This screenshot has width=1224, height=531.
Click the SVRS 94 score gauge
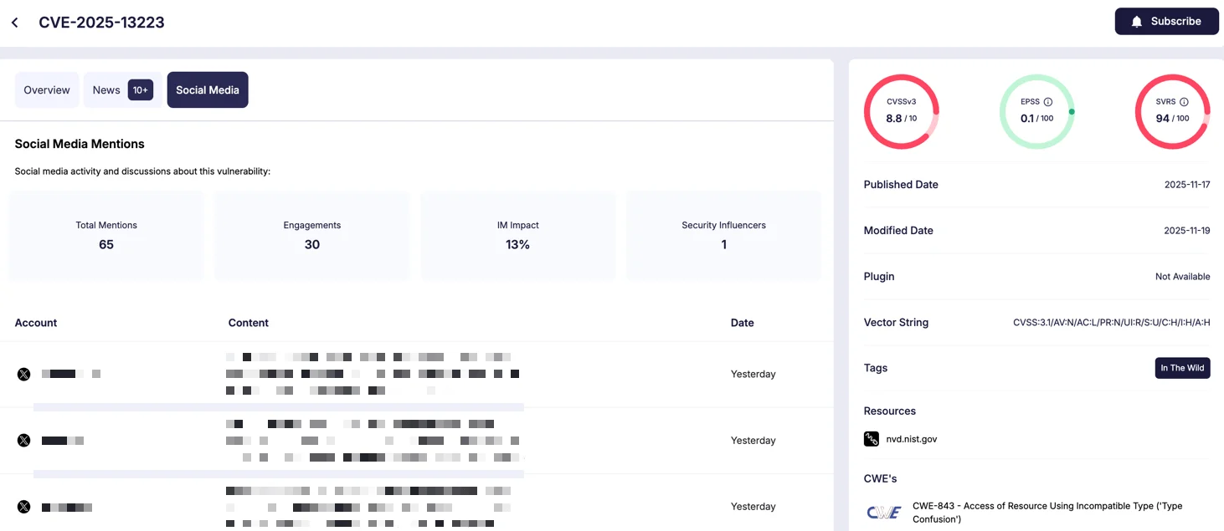[1172, 111]
